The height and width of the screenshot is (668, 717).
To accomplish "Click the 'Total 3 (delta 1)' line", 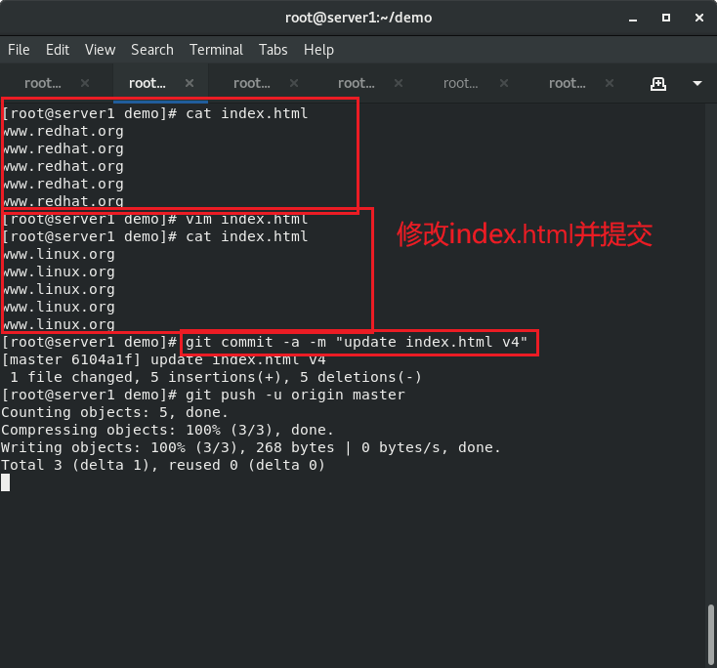I will click(x=163, y=466).
